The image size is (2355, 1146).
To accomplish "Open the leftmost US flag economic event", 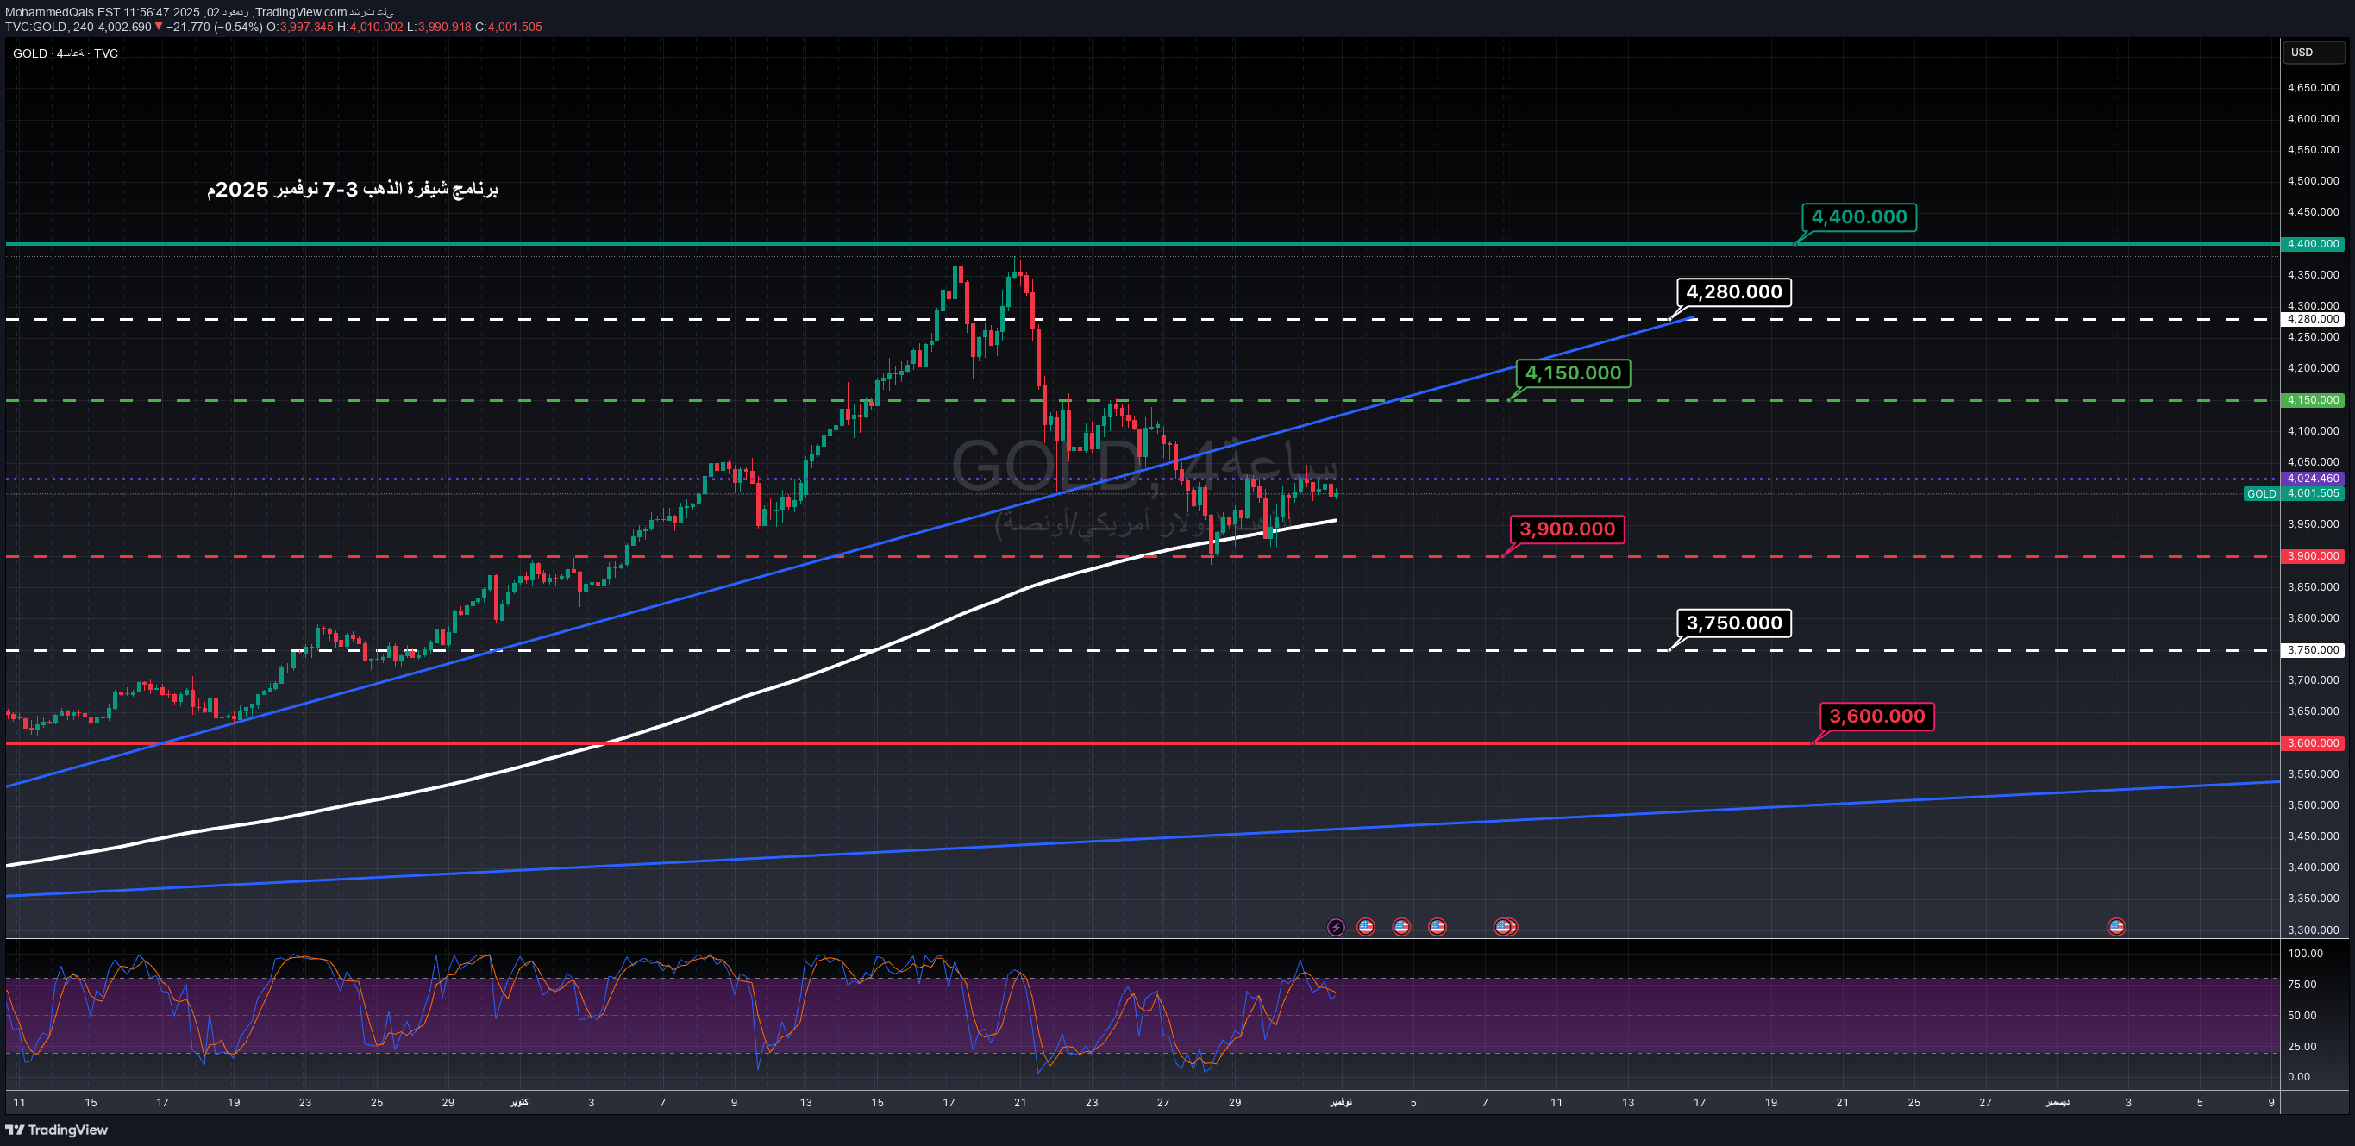I will tap(1365, 927).
